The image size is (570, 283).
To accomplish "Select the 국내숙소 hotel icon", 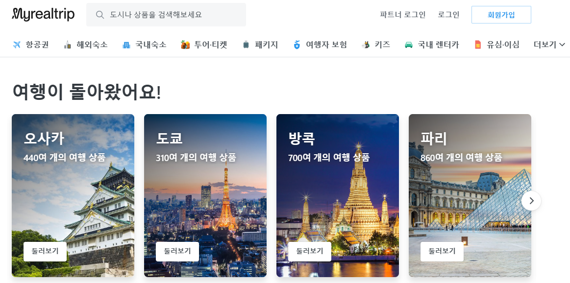I will [126, 45].
